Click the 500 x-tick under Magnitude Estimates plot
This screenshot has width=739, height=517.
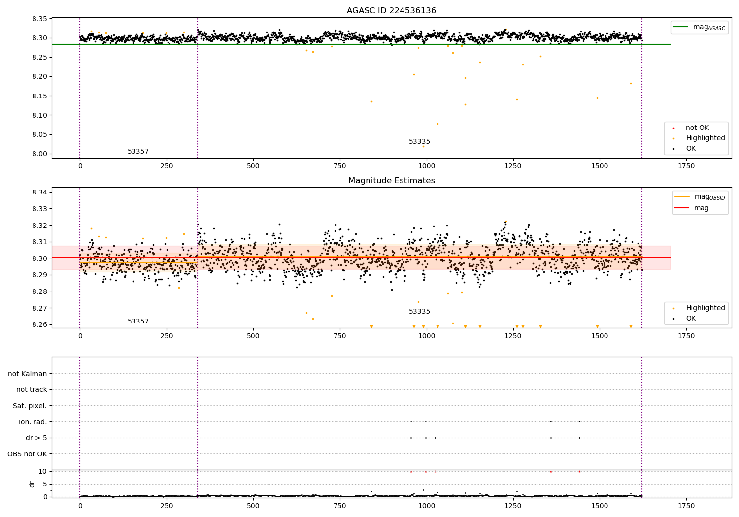[x=253, y=336]
